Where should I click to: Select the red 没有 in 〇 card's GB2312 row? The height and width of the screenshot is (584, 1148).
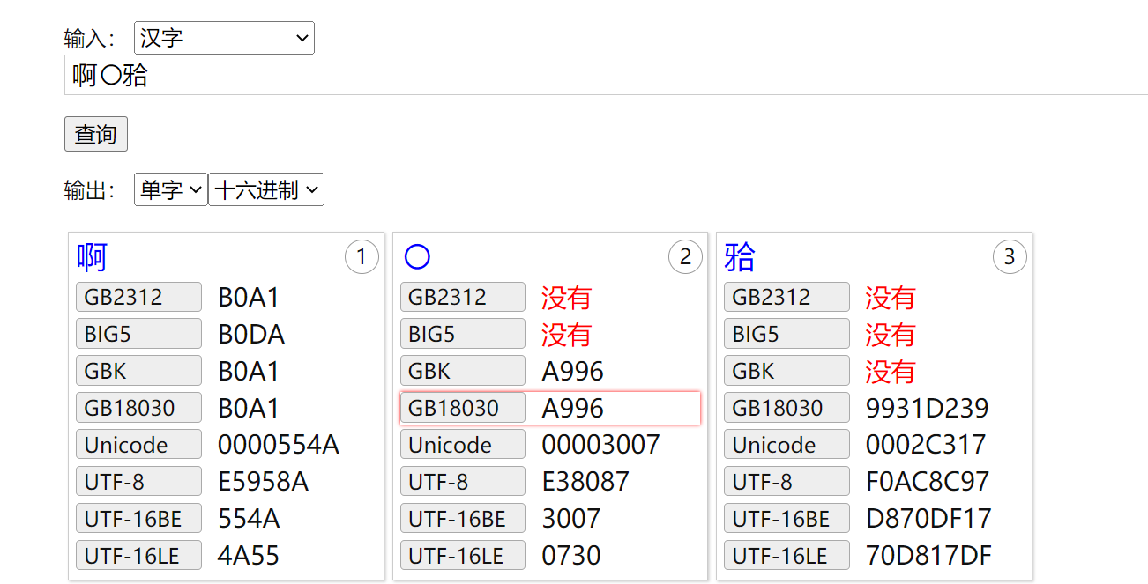click(566, 298)
